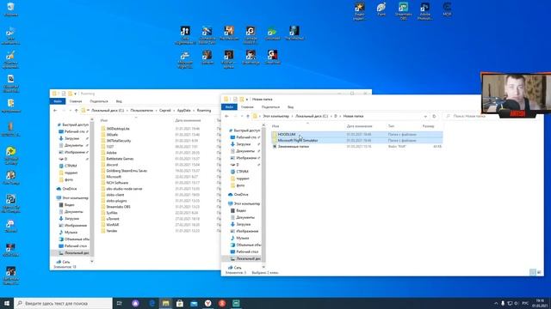Open the Вид tab in Roaming window

click(x=119, y=101)
